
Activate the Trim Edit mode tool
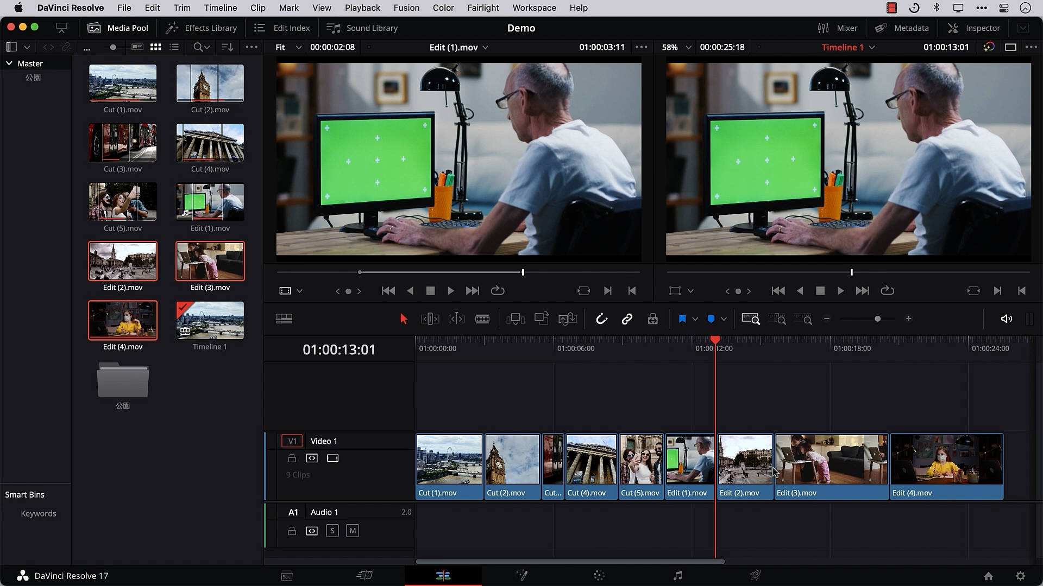point(430,319)
